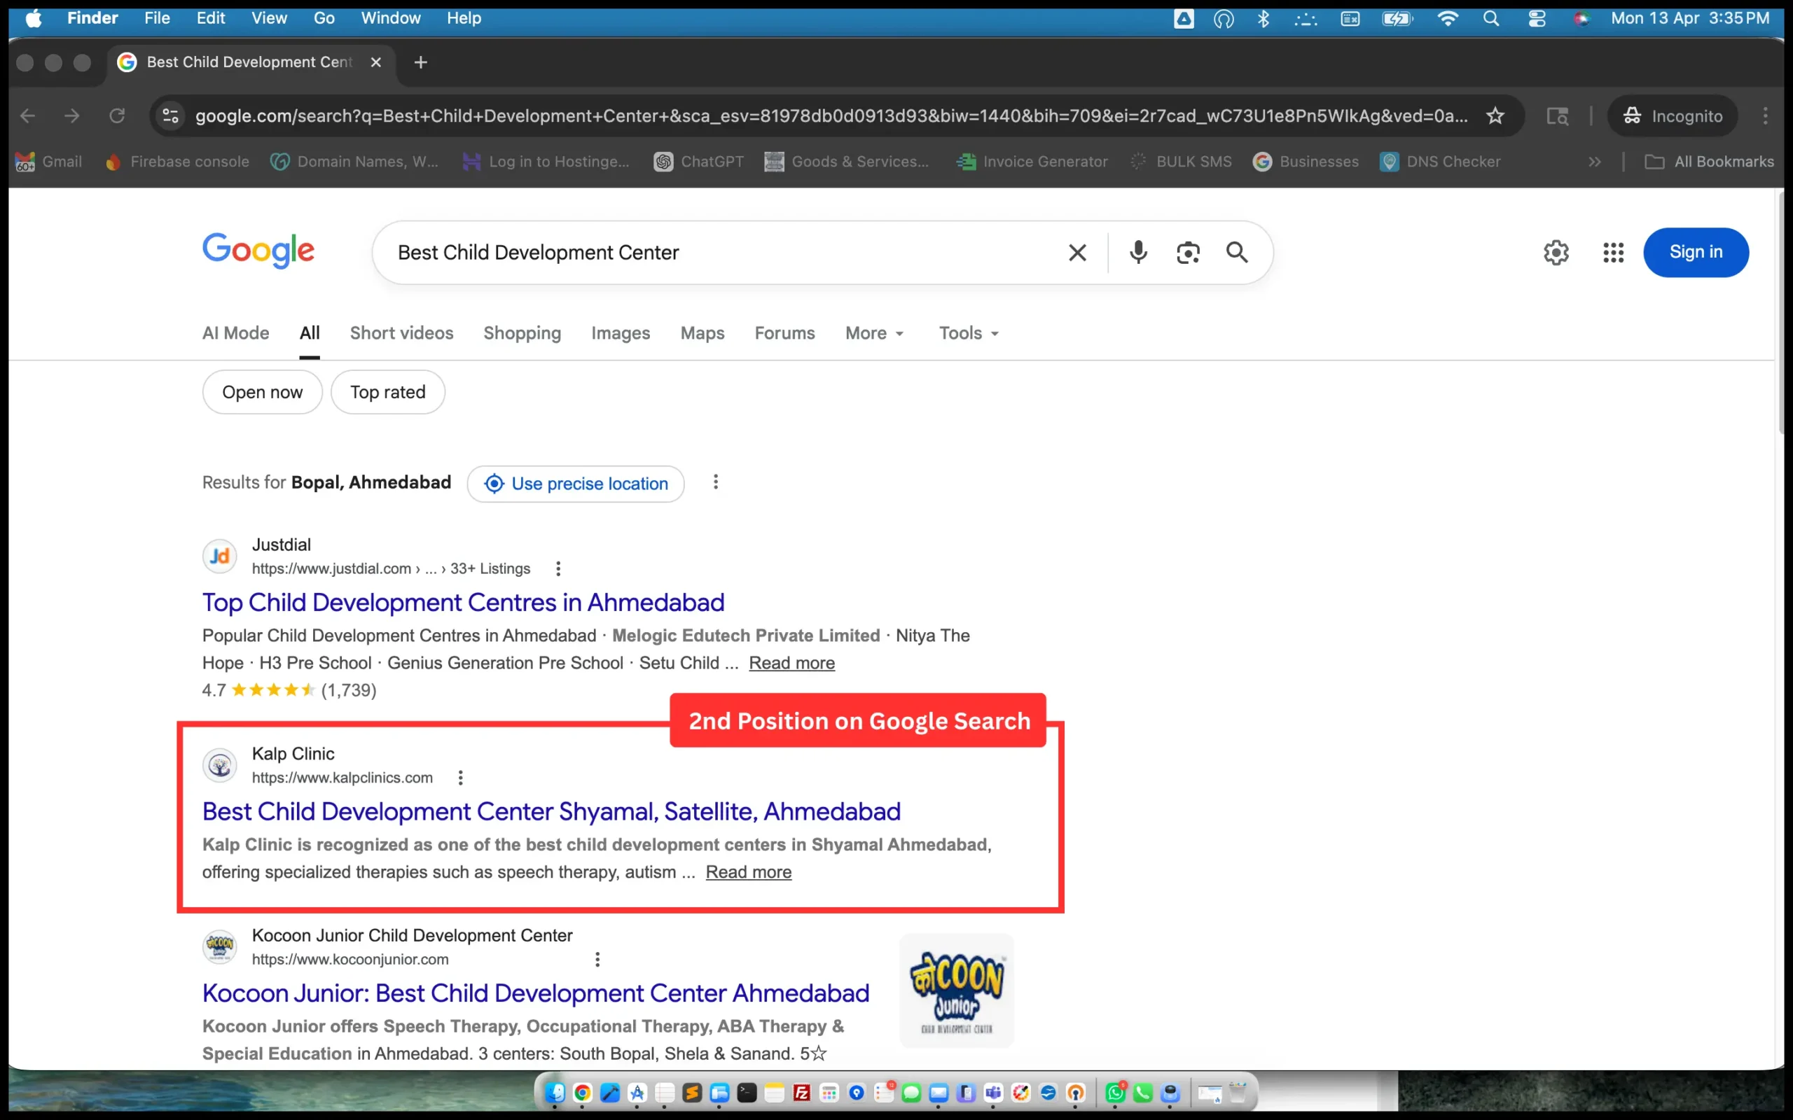The height and width of the screenshot is (1120, 1793).
Task: Reload the page in Chrome
Action: (x=117, y=115)
